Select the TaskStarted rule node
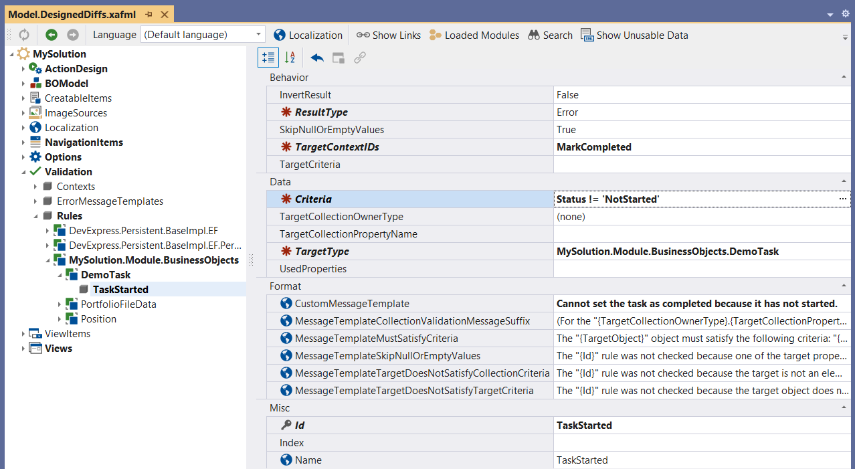 (120, 290)
